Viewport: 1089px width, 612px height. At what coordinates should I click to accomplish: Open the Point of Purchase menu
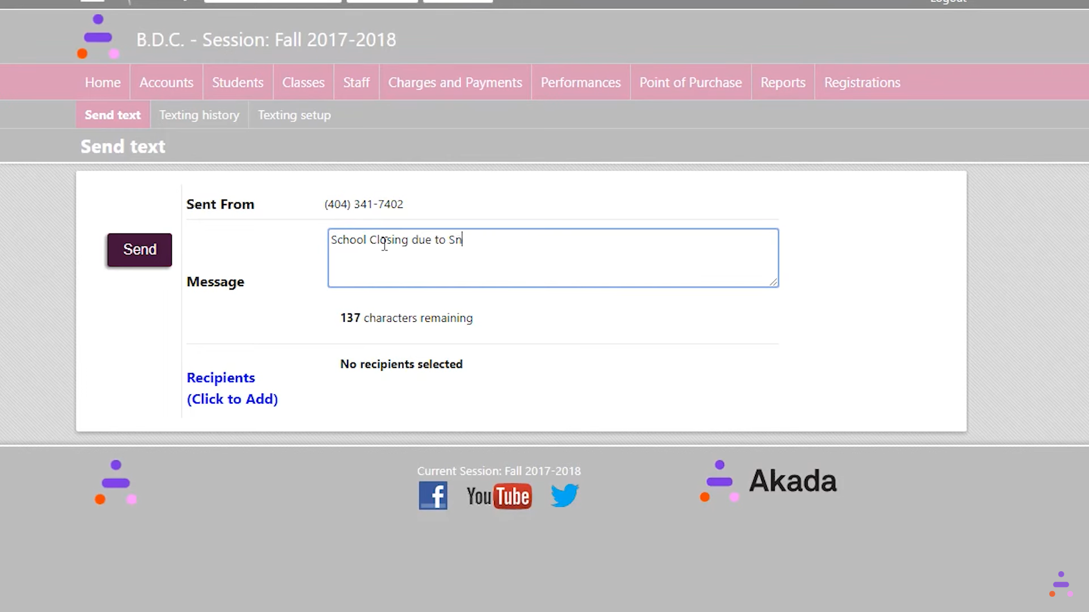[690, 83]
